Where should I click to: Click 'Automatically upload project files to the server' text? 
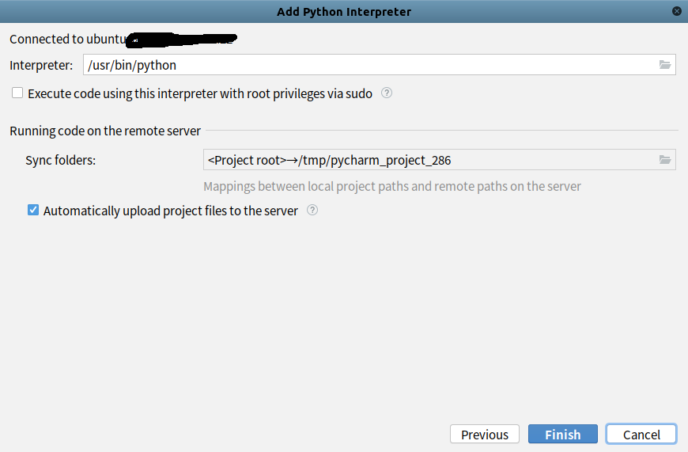point(171,211)
